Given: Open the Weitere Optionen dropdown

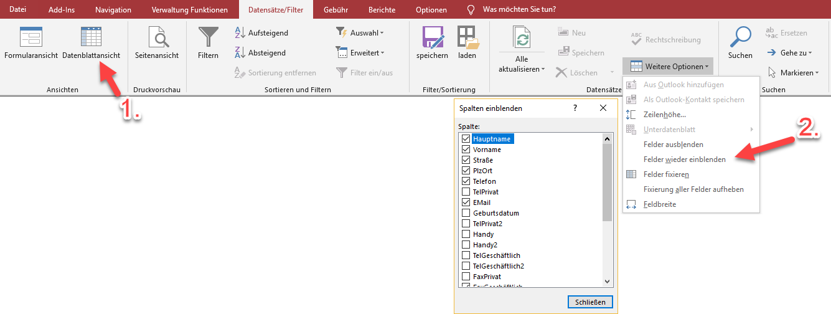Looking at the screenshot, I should [x=668, y=67].
